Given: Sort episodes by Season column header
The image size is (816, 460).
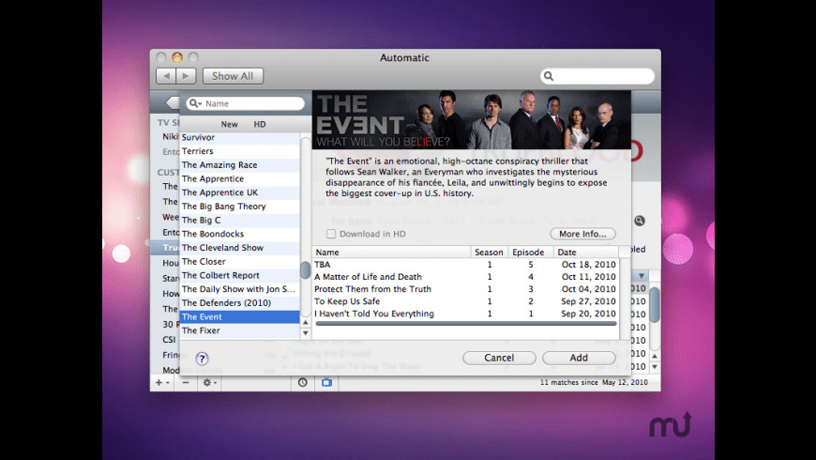Looking at the screenshot, I should click(490, 253).
